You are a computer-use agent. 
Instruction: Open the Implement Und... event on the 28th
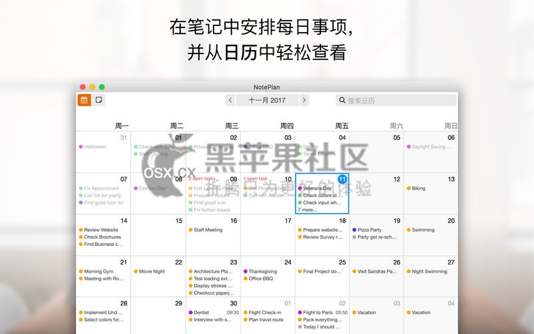(x=101, y=312)
